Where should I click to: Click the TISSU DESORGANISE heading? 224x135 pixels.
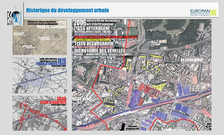point(94,44)
